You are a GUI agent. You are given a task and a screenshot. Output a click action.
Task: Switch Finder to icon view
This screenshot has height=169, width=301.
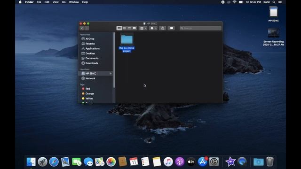119,28
